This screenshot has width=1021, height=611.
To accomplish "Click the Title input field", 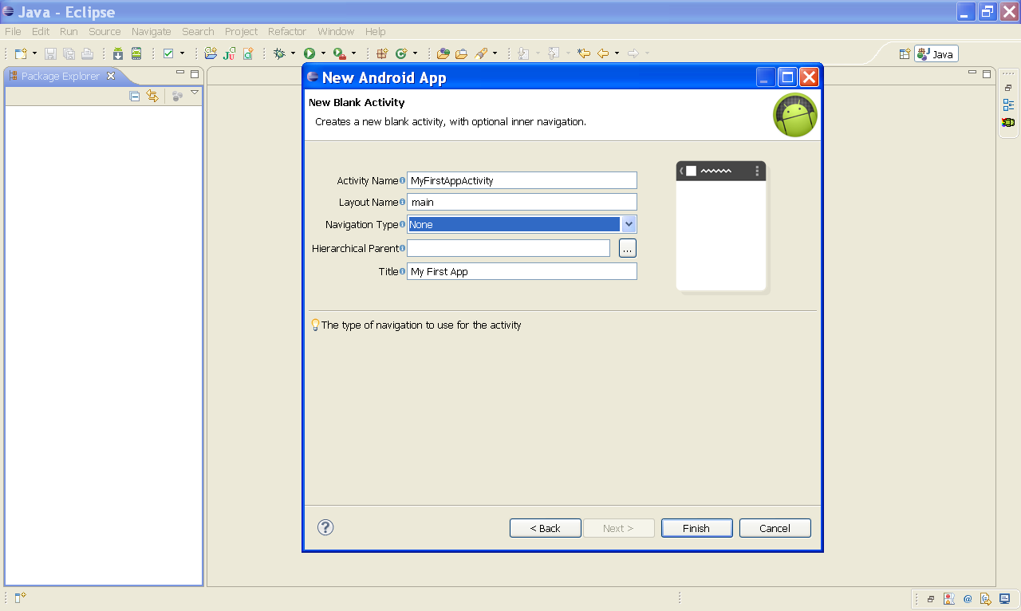I will pos(522,271).
